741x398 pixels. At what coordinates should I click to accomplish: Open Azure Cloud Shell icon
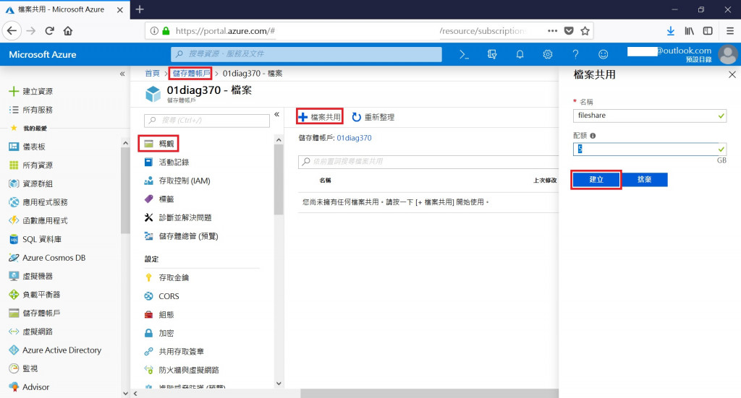(x=464, y=55)
